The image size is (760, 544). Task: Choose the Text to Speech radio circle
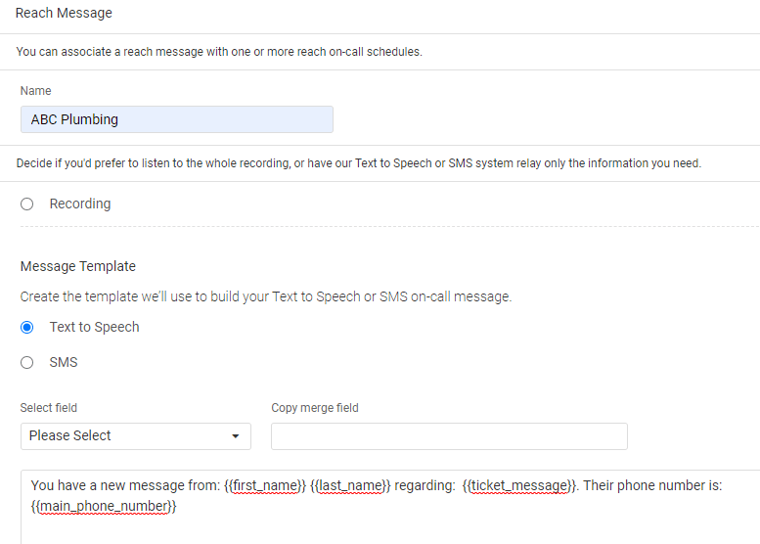pyautogui.click(x=27, y=327)
